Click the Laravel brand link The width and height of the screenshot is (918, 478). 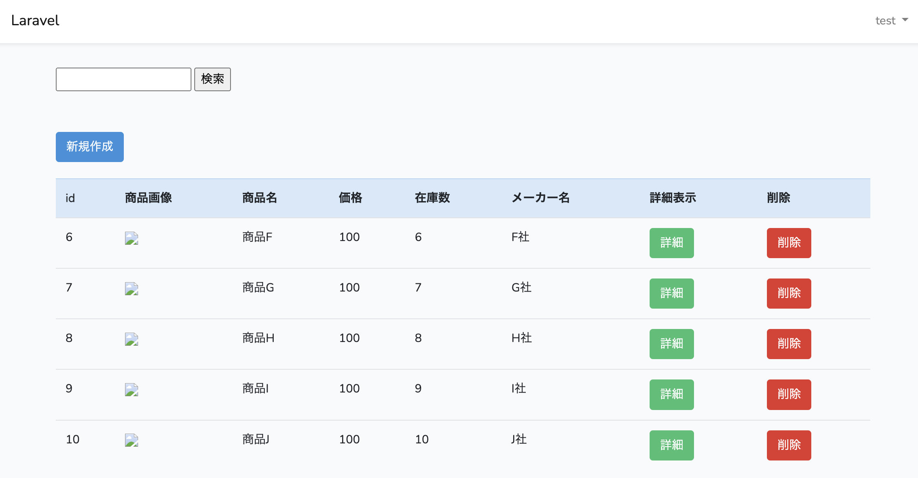coord(35,20)
